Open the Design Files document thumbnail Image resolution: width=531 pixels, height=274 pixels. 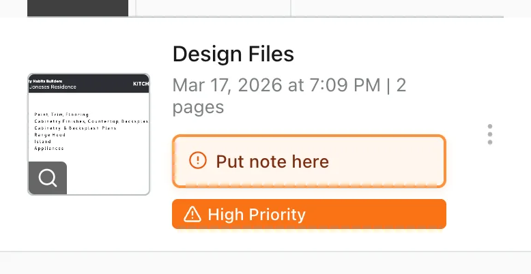point(89,134)
